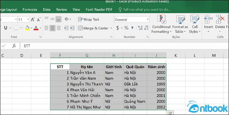Align text right

(59, 28)
